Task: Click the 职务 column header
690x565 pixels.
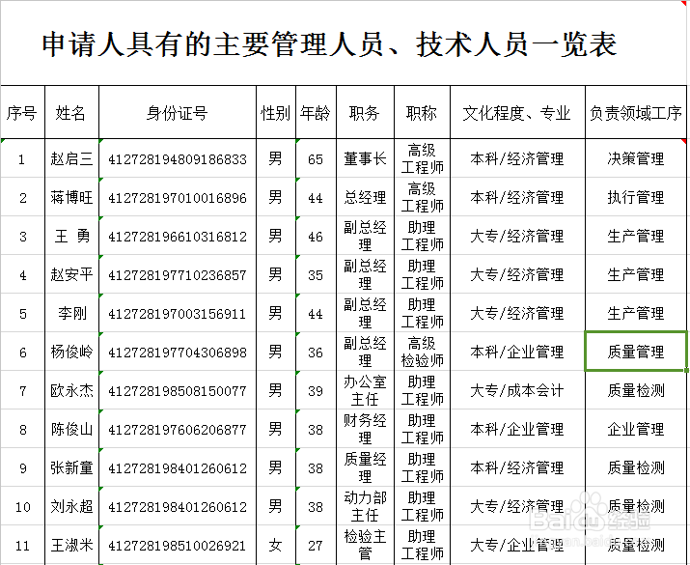Action: click(365, 112)
